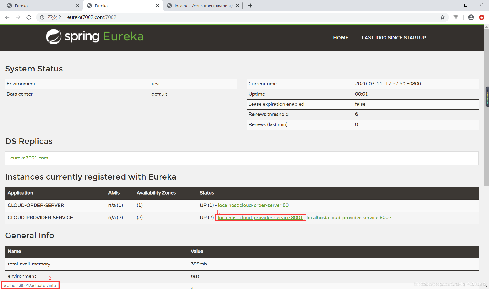489x289 pixels.
Task: Open localhost:cloud-provider-service:8002 instance link
Action: [349, 217]
